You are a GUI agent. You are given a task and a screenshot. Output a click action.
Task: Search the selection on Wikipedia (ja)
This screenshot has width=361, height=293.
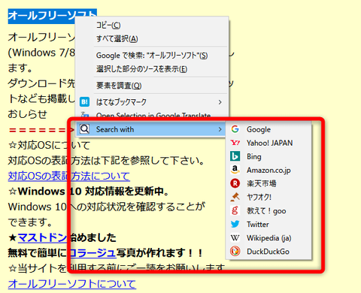click(x=268, y=237)
